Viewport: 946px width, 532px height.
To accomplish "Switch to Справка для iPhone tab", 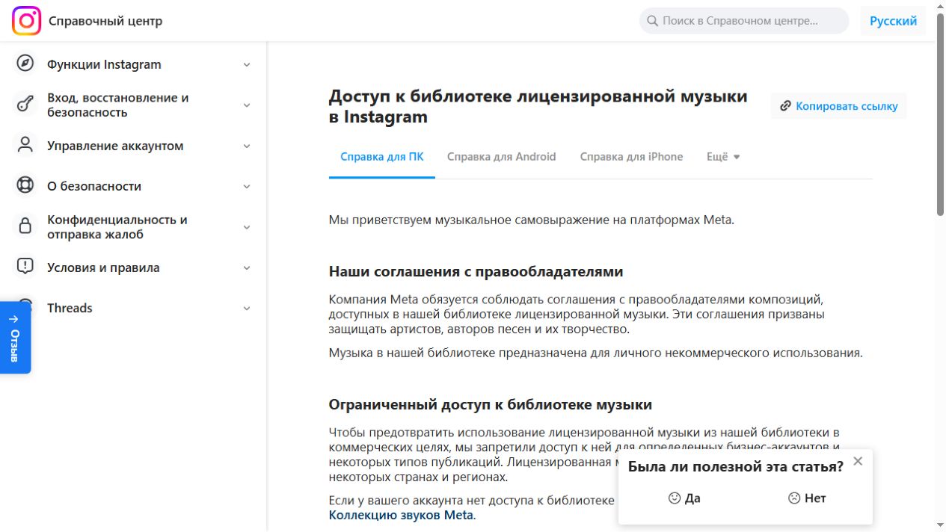I will pyautogui.click(x=631, y=157).
